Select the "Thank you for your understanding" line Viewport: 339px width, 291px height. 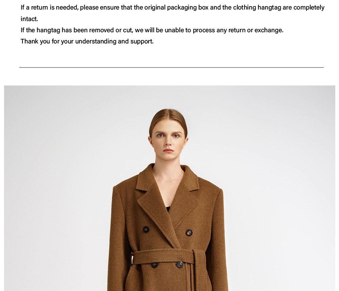87,41
